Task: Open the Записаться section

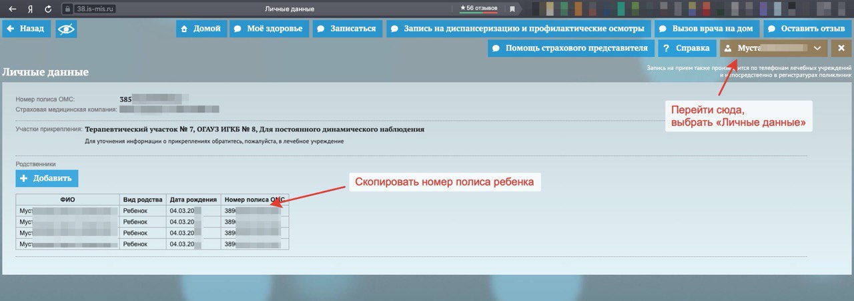Action: click(347, 29)
